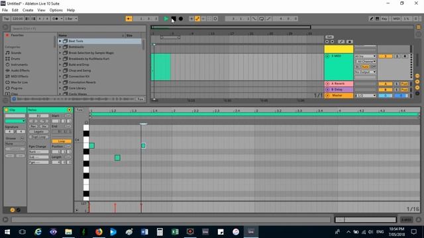Expand the Beat Tools pack folder
Viewport: 424px width, 238px height.
coord(60,41)
